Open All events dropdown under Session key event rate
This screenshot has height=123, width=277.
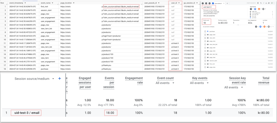pos(242,87)
